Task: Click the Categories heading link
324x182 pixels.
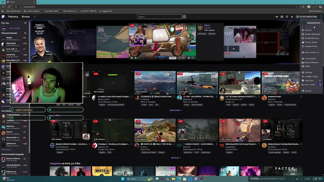Action: click(x=55, y=164)
